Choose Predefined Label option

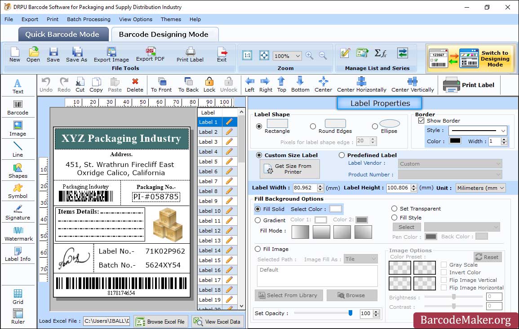342,155
